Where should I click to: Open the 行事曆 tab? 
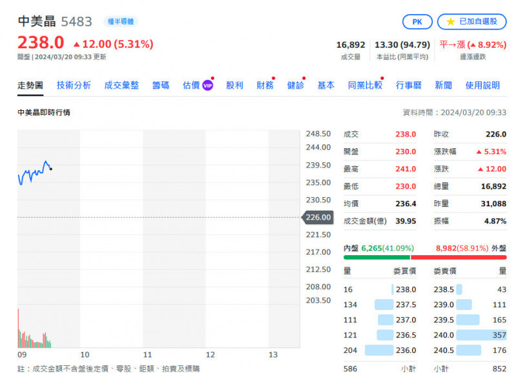tap(409, 86)
